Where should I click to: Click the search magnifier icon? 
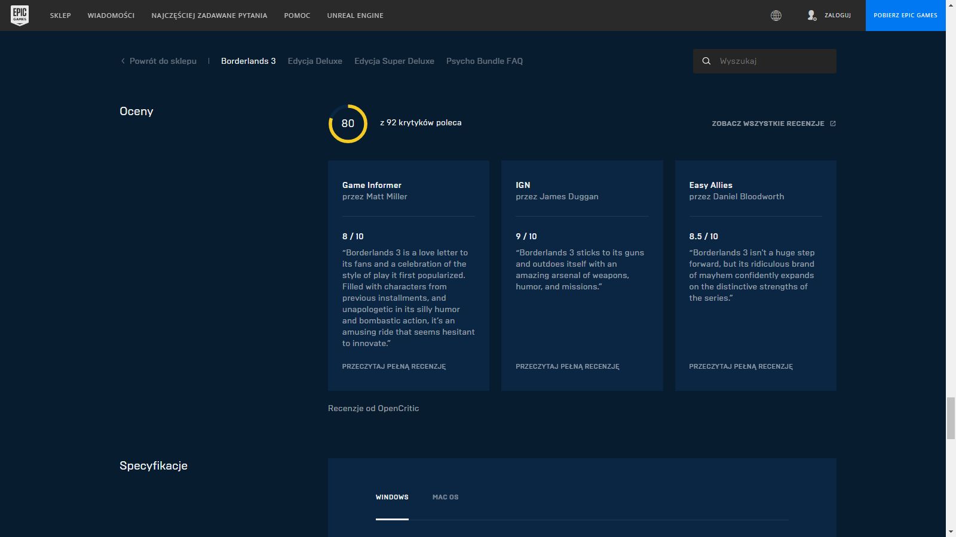point(706,61)
